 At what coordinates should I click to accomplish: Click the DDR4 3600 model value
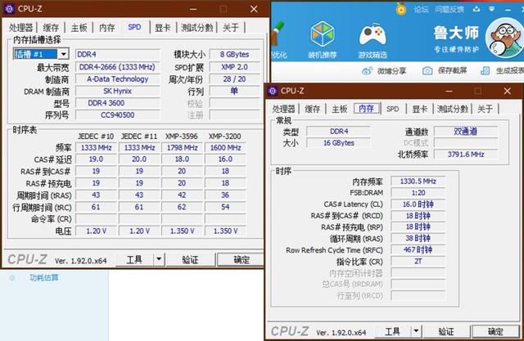point(117,103)
